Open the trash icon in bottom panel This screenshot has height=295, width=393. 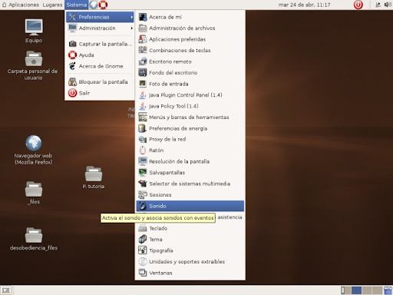click(x=388, y=290)
